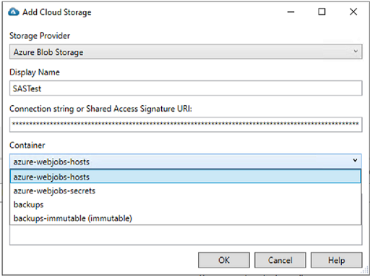This screenshot has height=276, width=370.
Task: Collapse the Container list using its arrow
Action: coord(355,160)
